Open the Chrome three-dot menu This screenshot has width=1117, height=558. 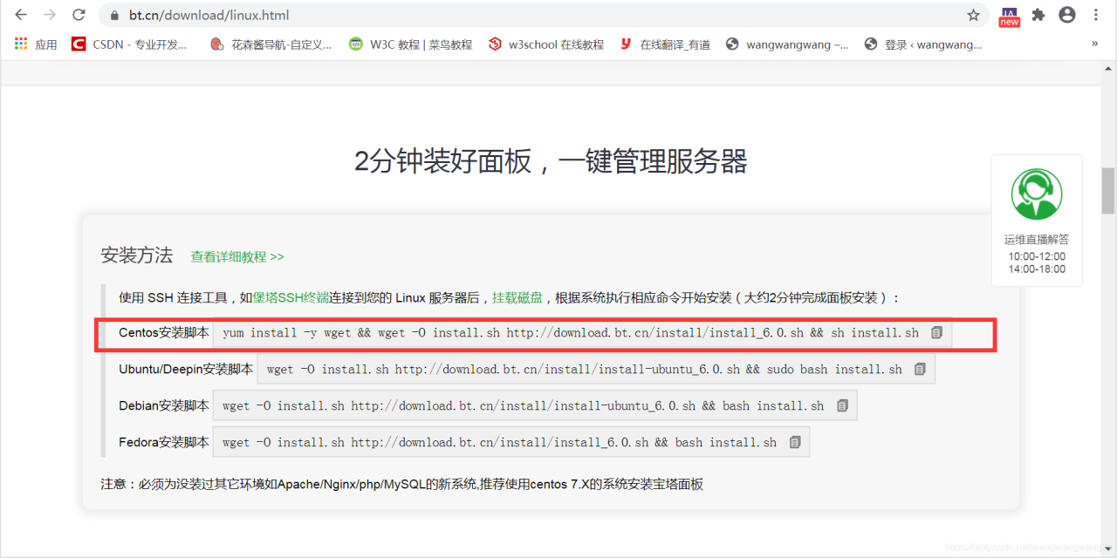click(1096, 15)
